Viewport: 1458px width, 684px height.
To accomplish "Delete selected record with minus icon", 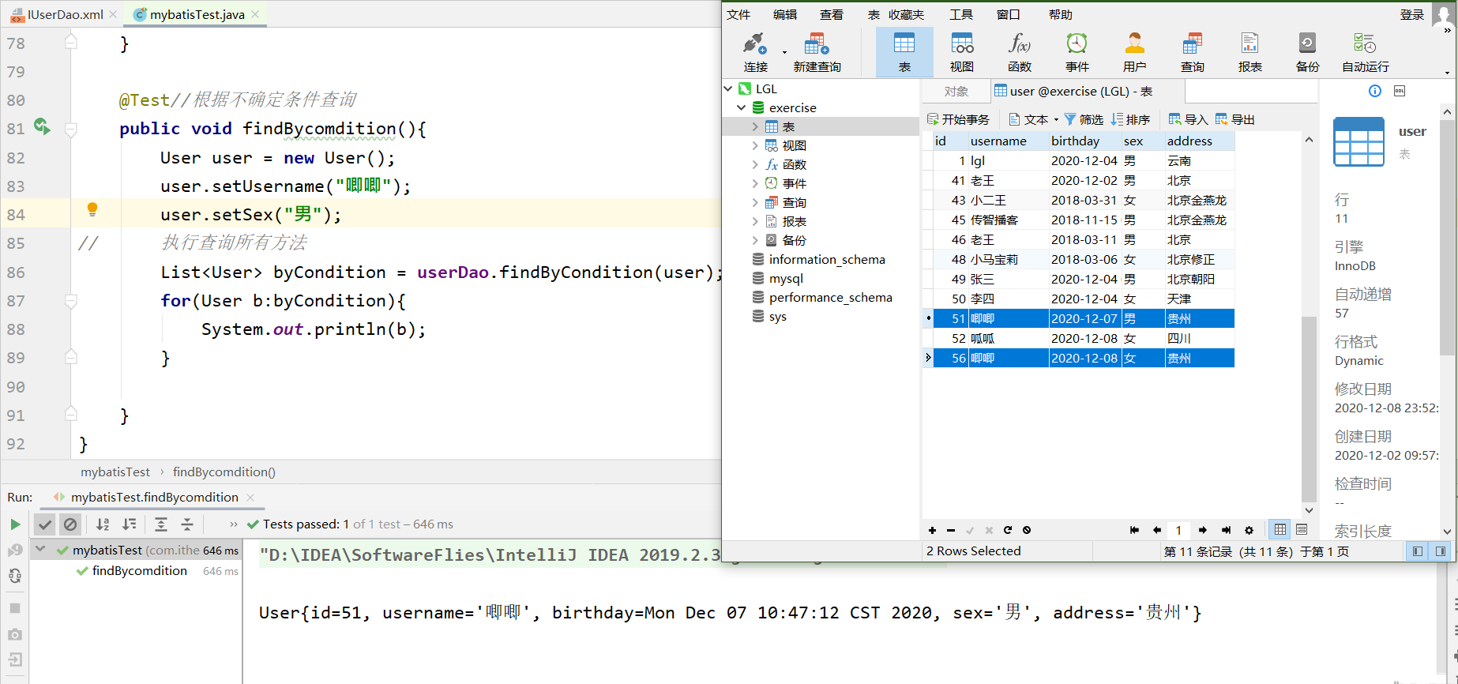I will coord(951,530).
